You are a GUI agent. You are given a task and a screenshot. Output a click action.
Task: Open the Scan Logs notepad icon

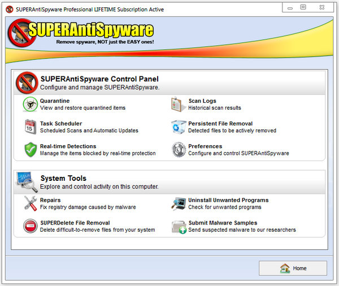(x=179, y=104)
